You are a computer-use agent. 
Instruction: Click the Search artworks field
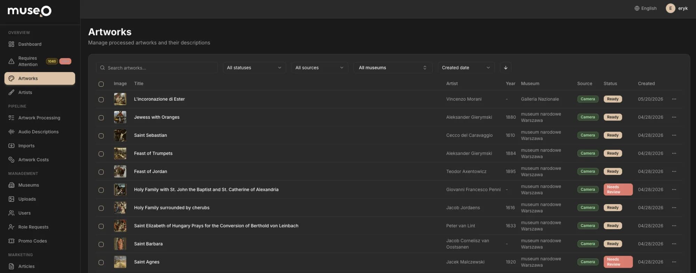(x=157, y=68)
